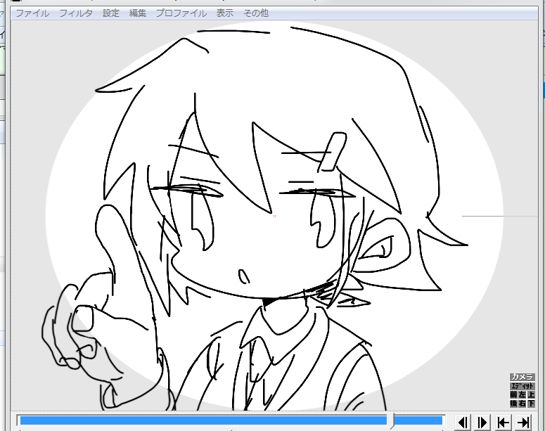Select the 左 (left) view button
Viewport: 545px width, 431px height.
coord(522,395)
